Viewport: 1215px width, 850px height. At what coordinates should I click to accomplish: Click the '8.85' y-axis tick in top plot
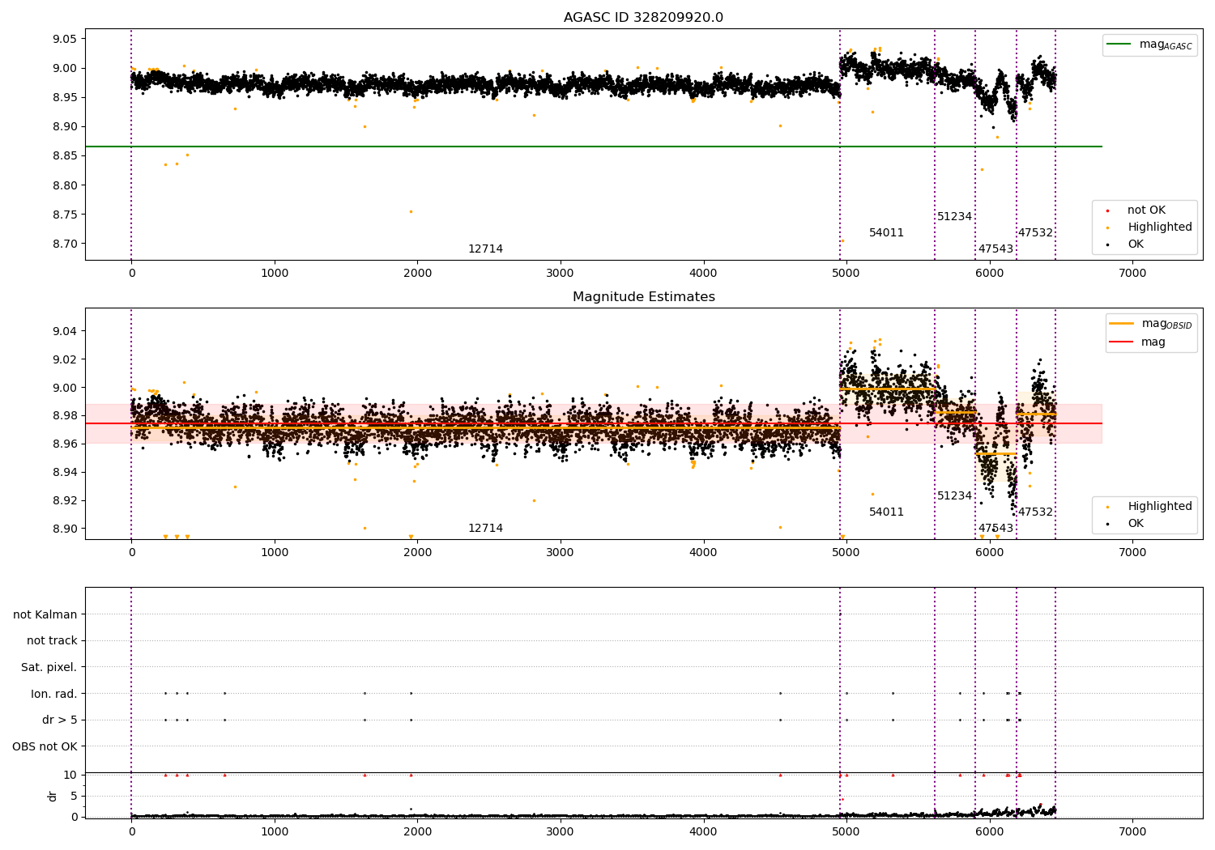(64, 156)
